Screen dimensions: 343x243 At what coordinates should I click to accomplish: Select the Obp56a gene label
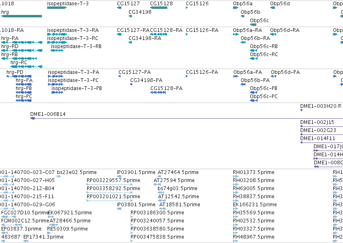click(243, 4)
